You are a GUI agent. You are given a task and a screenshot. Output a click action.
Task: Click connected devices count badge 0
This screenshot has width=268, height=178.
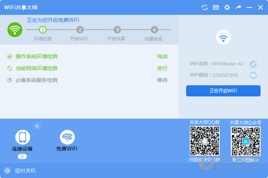22,157
